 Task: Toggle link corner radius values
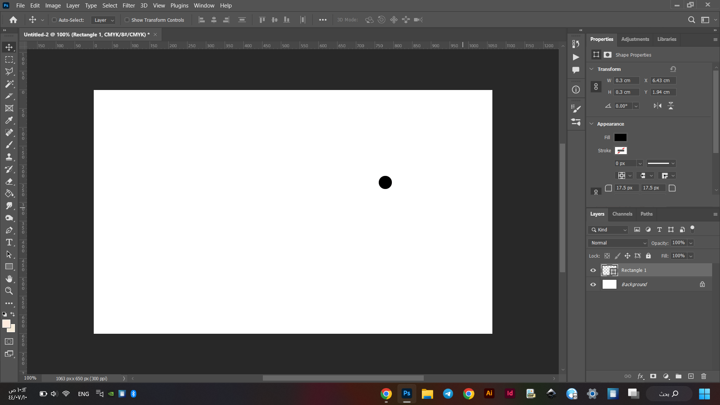coord(596,192)
